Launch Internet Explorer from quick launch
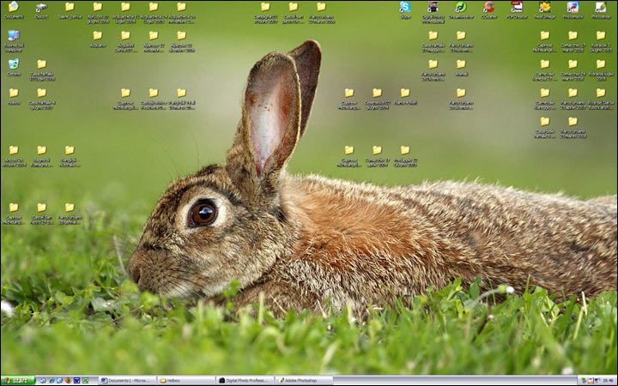This screenshot has width=618, height=386. (51, 381)
